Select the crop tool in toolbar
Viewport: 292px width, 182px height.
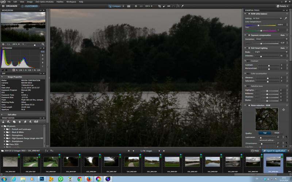tap(160, 6)
